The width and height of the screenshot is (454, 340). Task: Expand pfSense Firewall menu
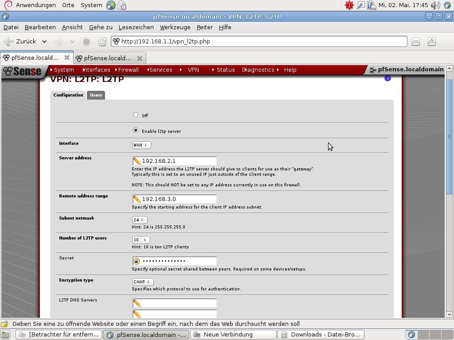pos(127,70)
